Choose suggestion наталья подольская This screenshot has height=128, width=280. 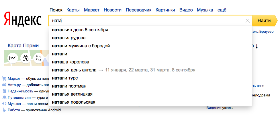click(151, 102)
